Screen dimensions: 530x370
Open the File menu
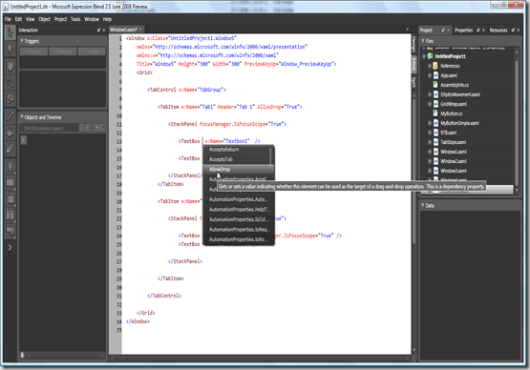8,19
